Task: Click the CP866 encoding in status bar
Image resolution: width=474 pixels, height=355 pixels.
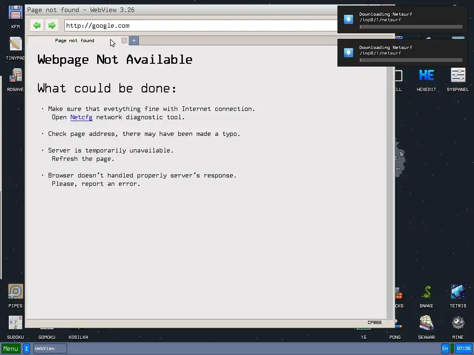Action: coord(374,322)
